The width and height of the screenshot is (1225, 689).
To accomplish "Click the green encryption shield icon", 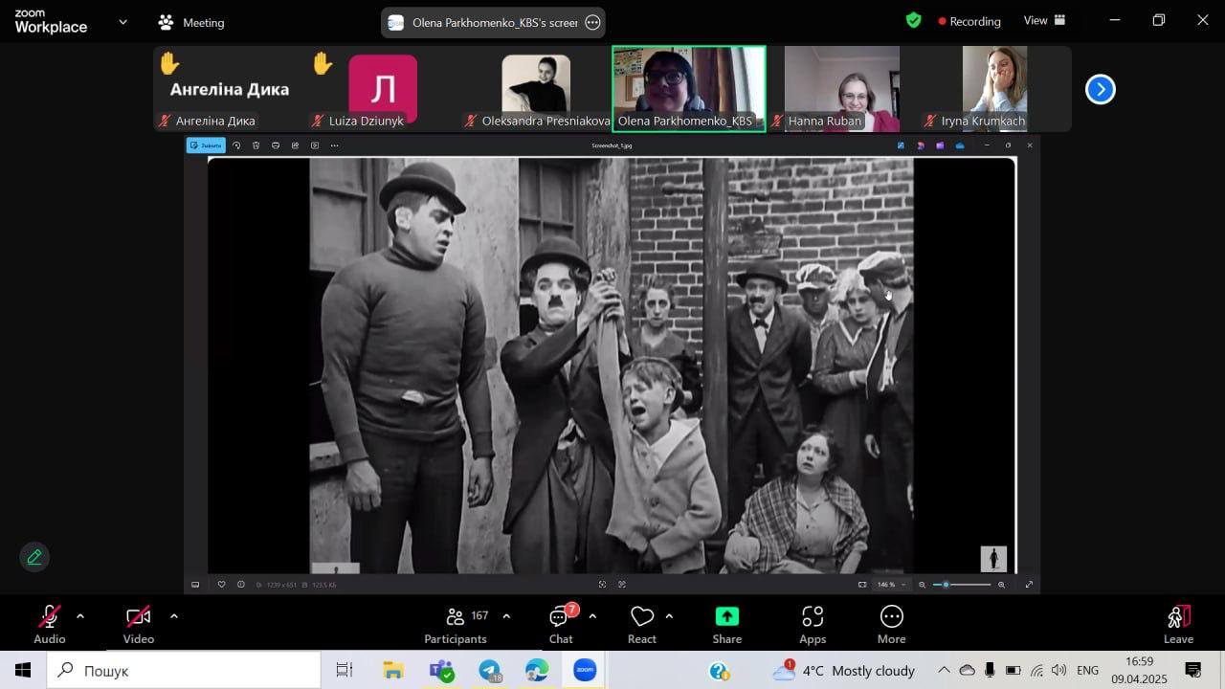I will tap(914, 20).
